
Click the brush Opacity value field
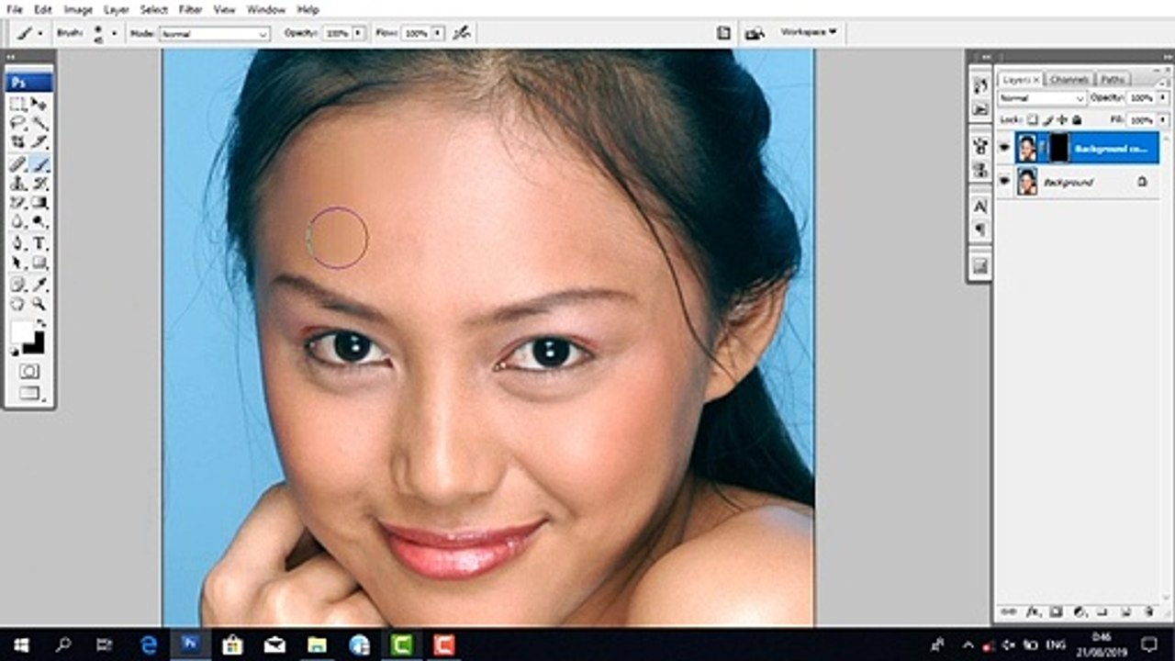pyautogui.click(x=337, y=33)
